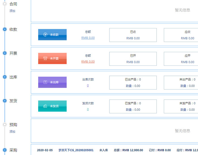198x155 pixels.
Task: Select the 发货 timeline node dot
Action: (5, 101)
